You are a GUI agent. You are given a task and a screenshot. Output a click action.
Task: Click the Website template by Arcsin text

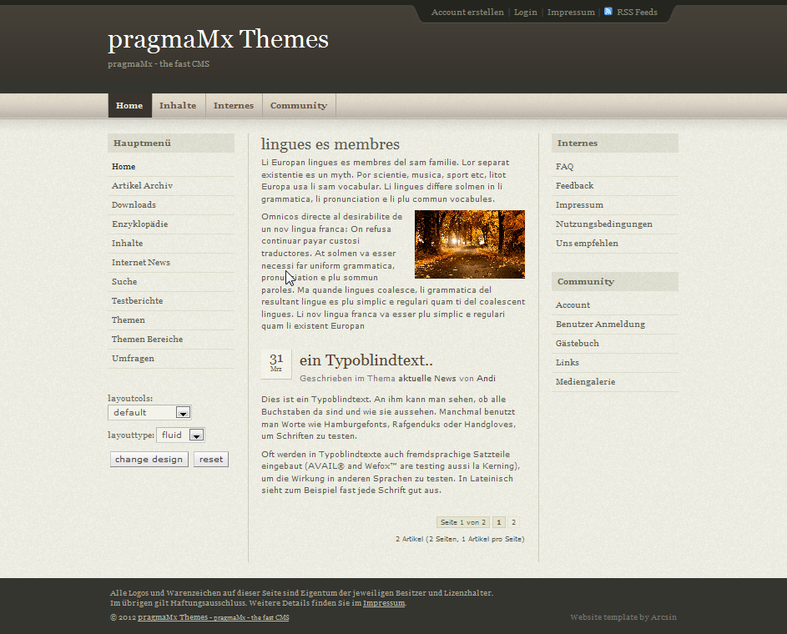point(623,617)
